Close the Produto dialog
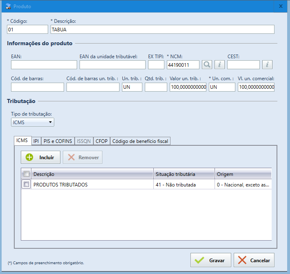The width and height of the screenshot is (290, 274). 281,6
